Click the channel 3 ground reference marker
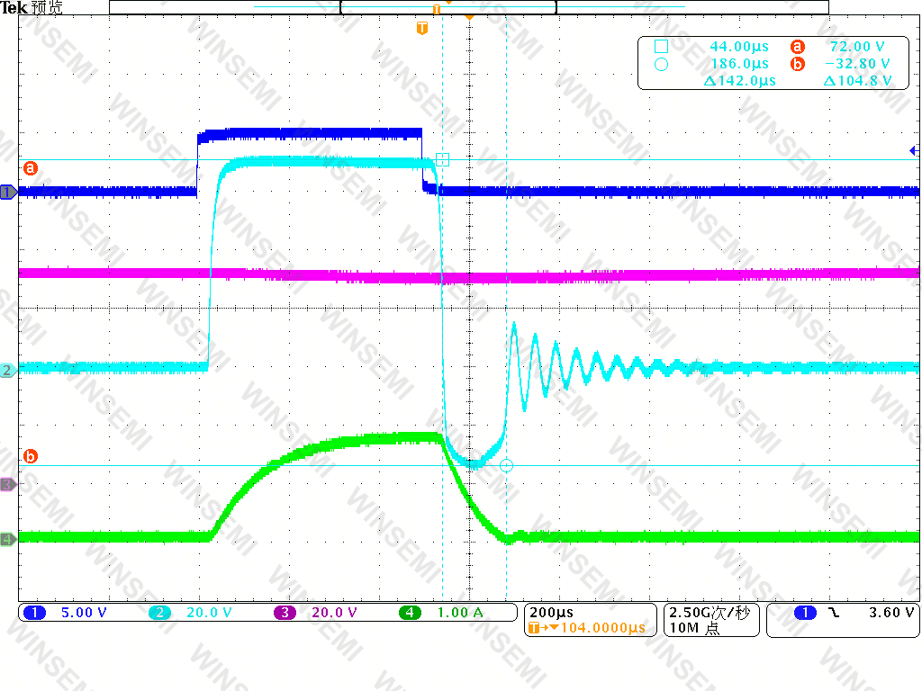Image resolution: width=922 pixels, height=691 pixels. [8, 485]
